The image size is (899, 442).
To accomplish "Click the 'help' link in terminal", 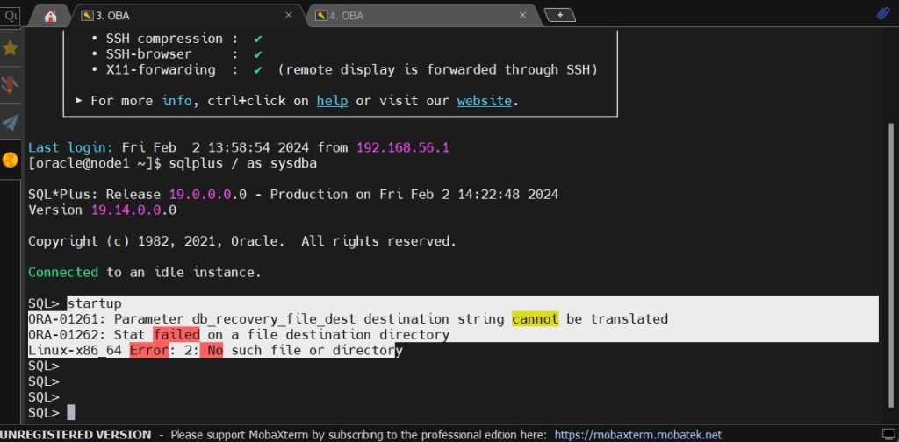I will pyautogui.click(x=332, y=101).
